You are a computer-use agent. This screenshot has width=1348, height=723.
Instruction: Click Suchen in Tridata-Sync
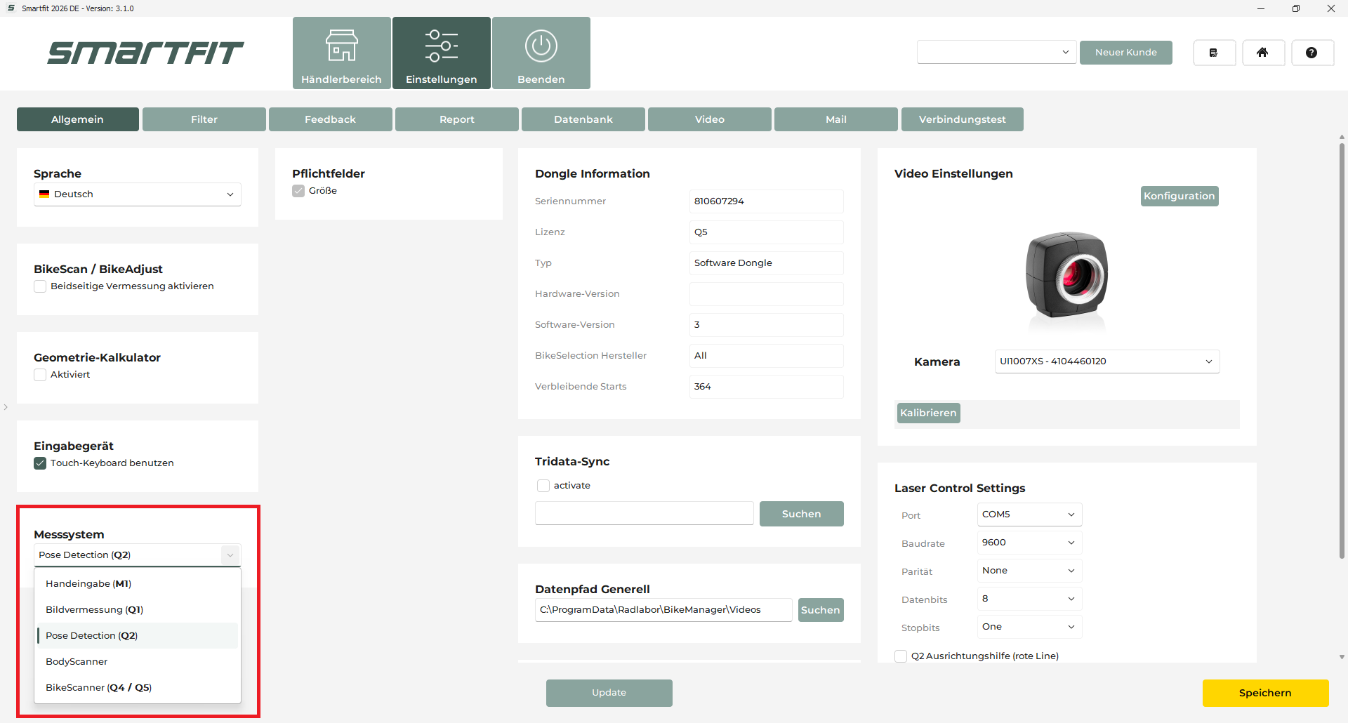point(802,514)
